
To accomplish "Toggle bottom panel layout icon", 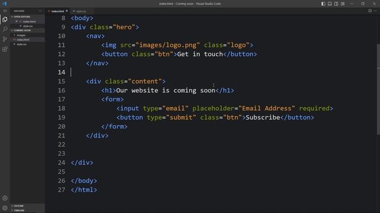I will point(330,4).
